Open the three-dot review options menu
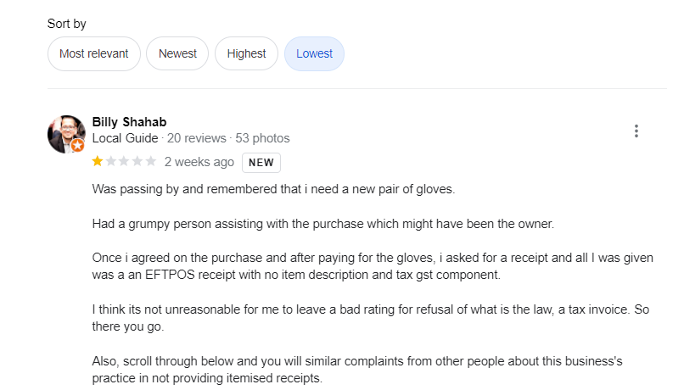This screenshot has width=684, height=390. click(636, 131)
